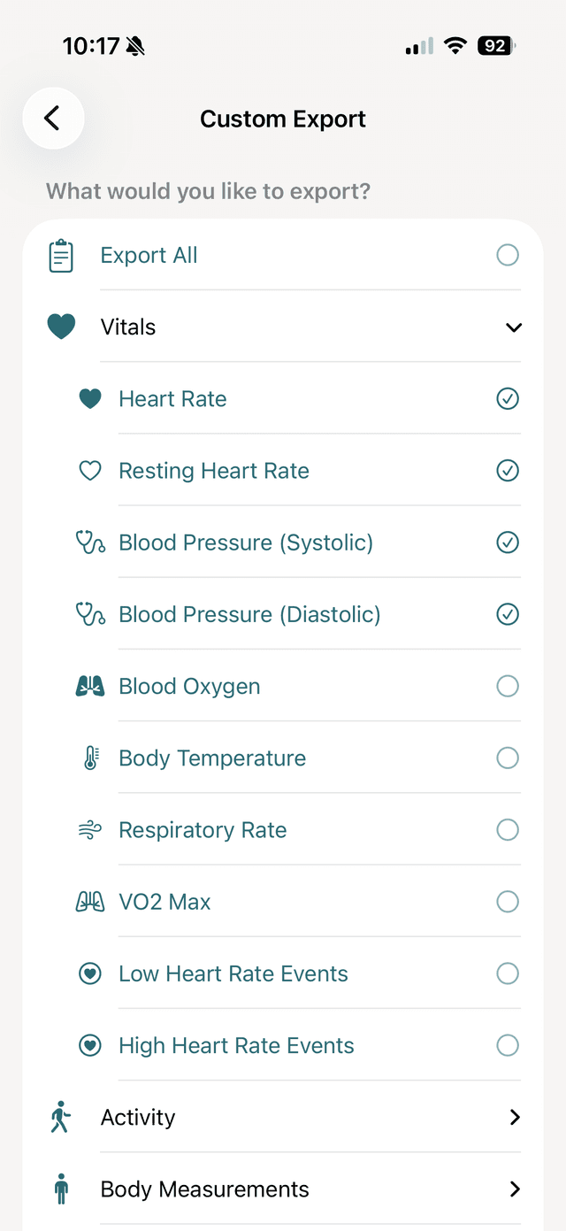This screenshot has height=1231, width=566.
Task: Click the Blood Pressure stethoscope icon
Action: [89, 542]
